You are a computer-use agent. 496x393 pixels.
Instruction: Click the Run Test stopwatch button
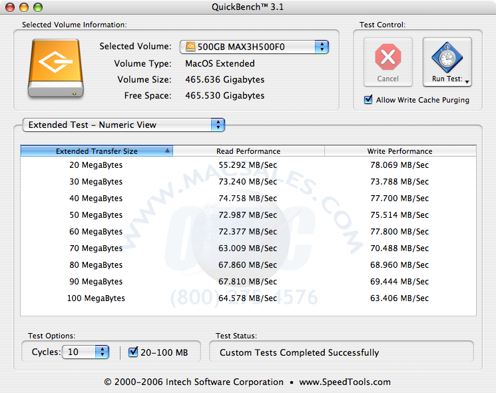tap(447, 62)
